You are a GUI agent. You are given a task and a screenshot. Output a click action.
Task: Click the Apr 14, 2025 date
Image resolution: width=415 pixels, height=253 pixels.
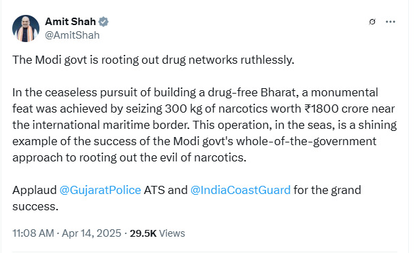point(92,233)
